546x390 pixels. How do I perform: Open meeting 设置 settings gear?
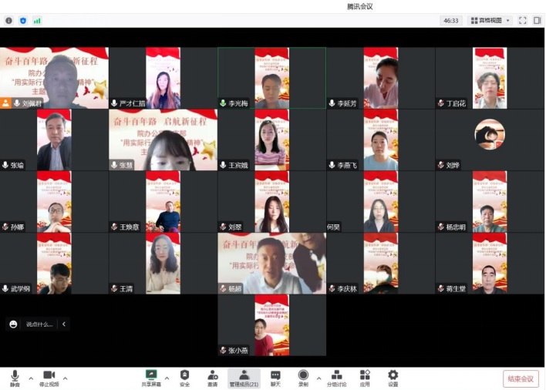pos(393,378)
